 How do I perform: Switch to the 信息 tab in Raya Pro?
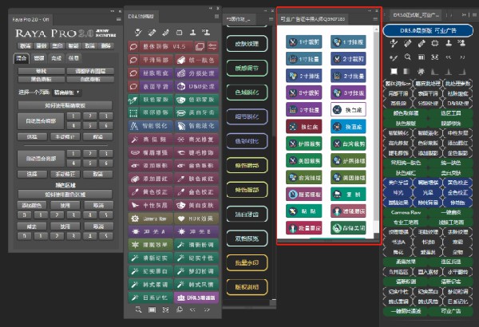pyautogui.click(x=73, y=58)
